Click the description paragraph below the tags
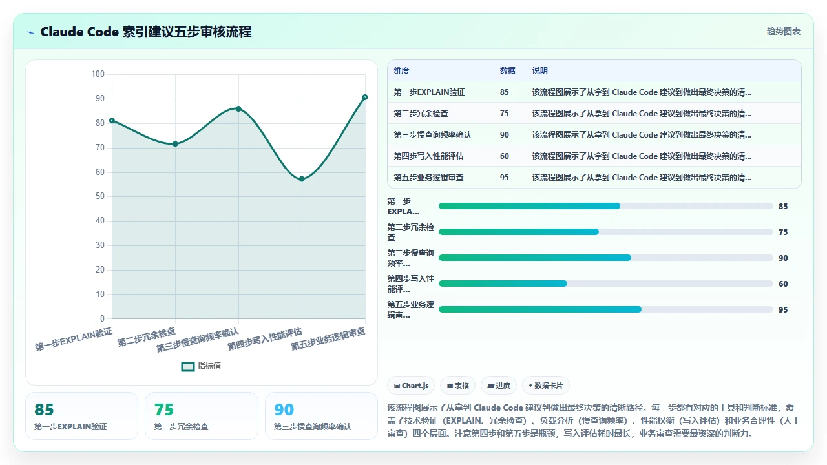This screenshot has height=465, width=827. tap(594, 420)
